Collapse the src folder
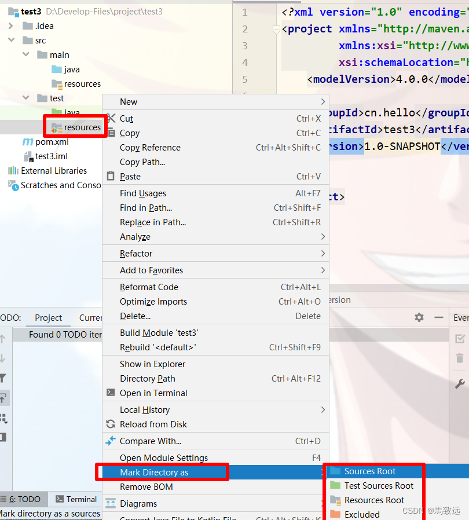The width and height of the screenshot is (469, 520). point(11,40)
